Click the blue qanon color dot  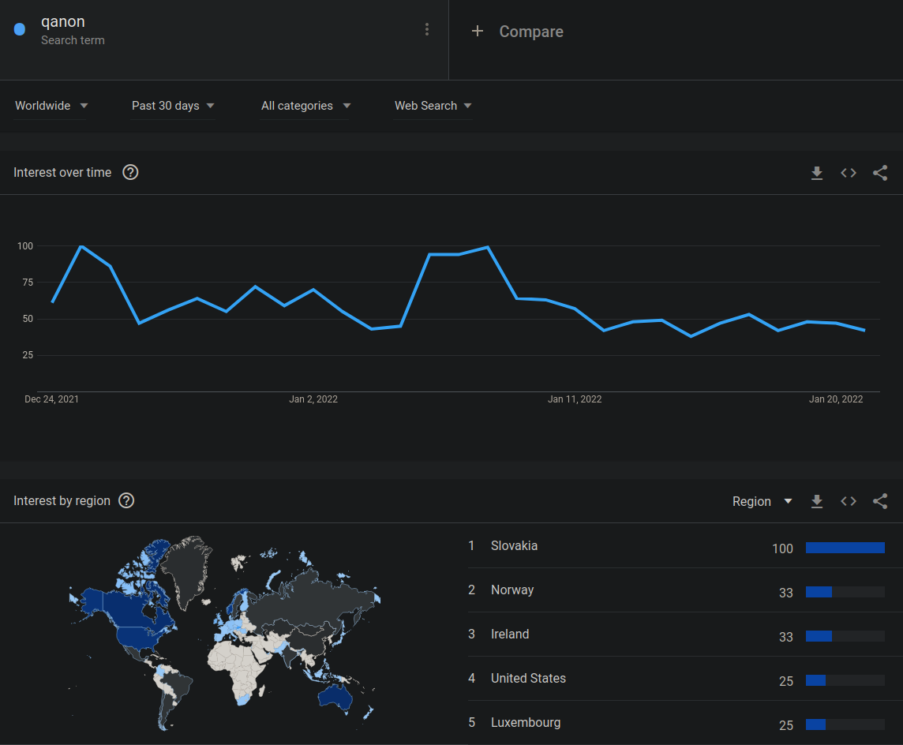pyautogui.click(x=20, y=29)
